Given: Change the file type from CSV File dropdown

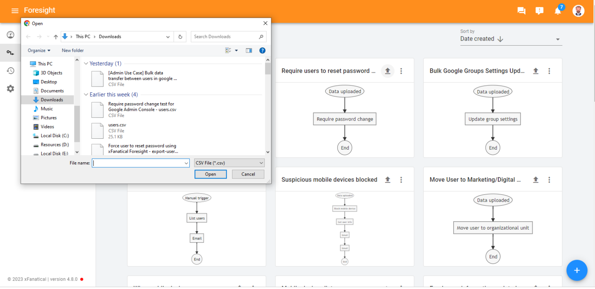Looking at the screenshot, I should [x=229, y=163].
